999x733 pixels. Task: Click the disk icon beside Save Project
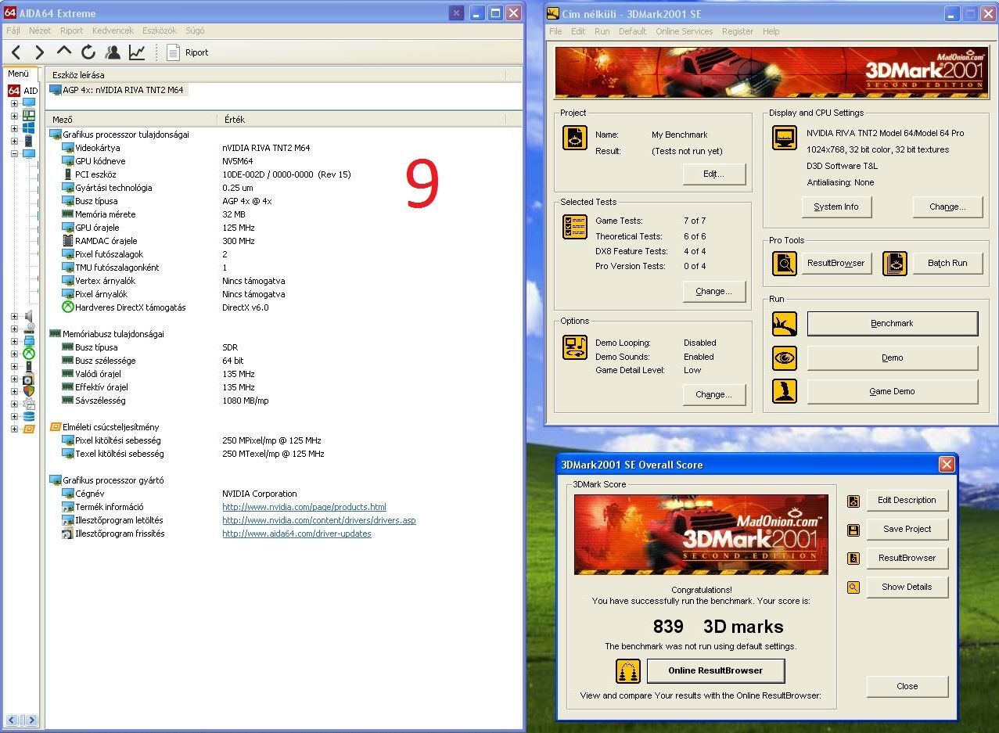(x=853, y=530)
